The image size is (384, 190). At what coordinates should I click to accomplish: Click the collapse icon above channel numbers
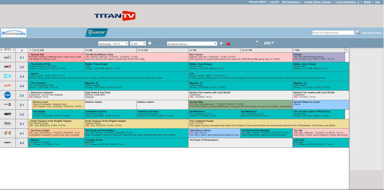coord(22,50)
